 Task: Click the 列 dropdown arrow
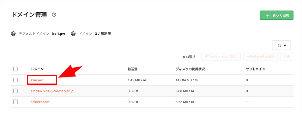pos(285,45)
